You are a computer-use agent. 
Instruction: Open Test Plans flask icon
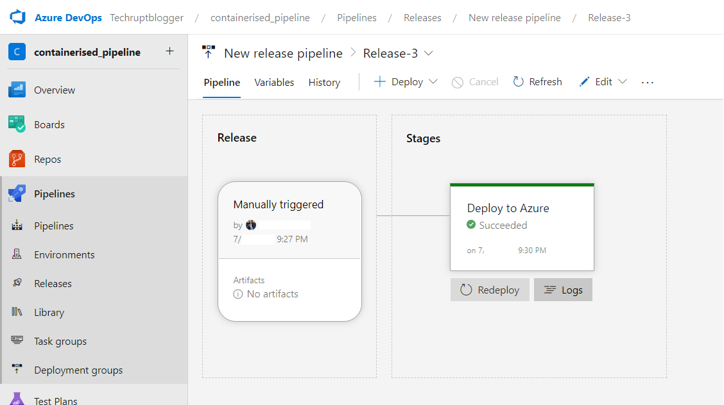[17, 399]
